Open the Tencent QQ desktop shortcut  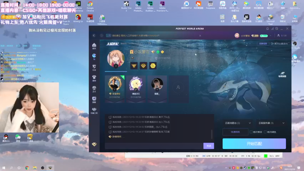point(6,138)
